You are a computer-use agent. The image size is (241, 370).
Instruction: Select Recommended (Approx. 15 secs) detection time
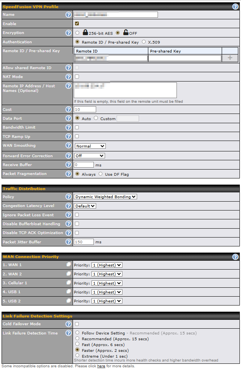pyautogui.click(x=77, y=338)
